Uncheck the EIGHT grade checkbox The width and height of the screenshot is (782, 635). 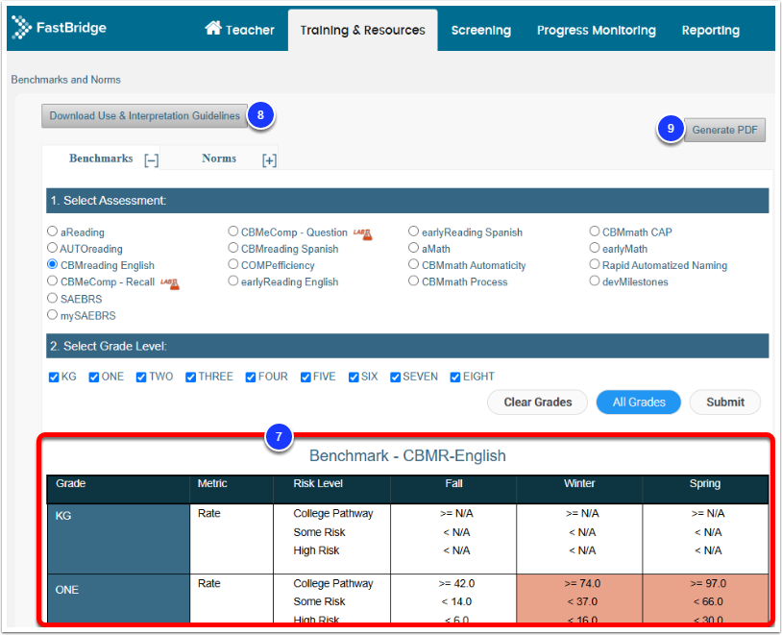pos(454,378)
